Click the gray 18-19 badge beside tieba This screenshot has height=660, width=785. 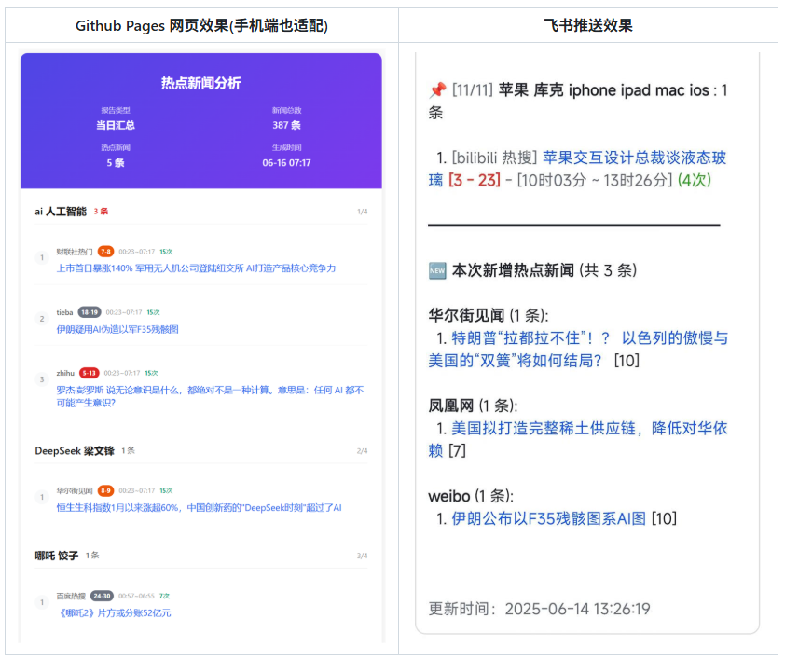click(90, 312)
